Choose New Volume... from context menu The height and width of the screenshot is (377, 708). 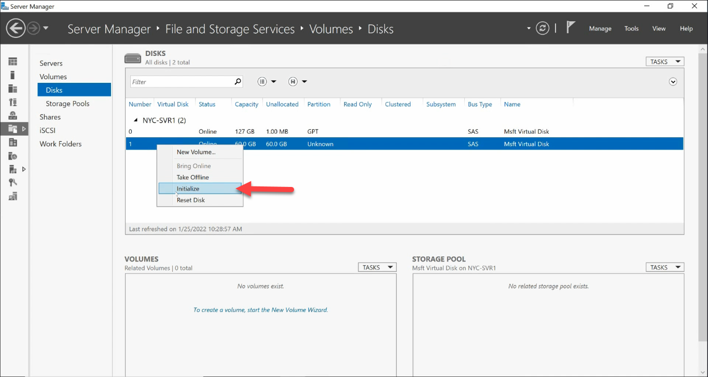click(200, 152)
